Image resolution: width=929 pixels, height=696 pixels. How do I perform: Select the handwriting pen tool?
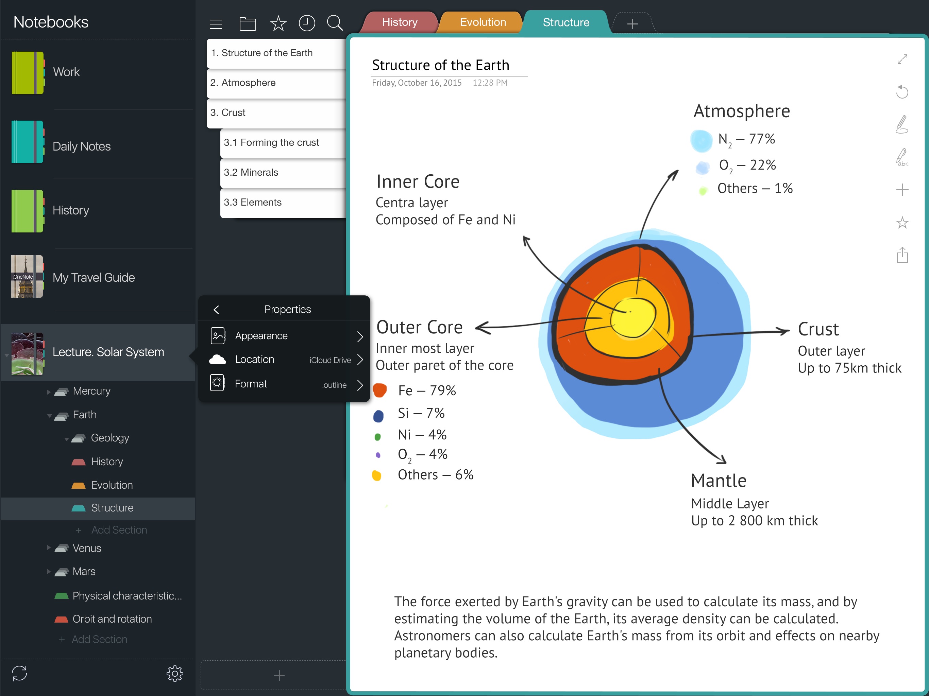tap(902, 125)
